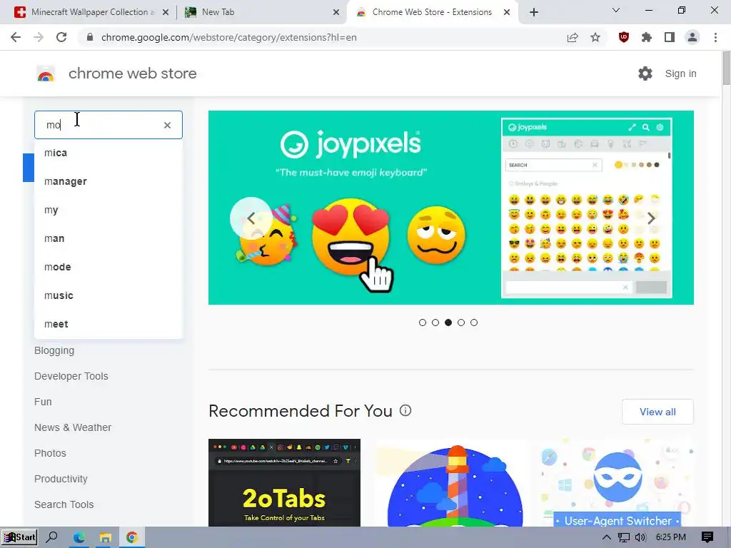731x548 pixels.
Task: Click View all recommended extensions
Action: point(657,412)
